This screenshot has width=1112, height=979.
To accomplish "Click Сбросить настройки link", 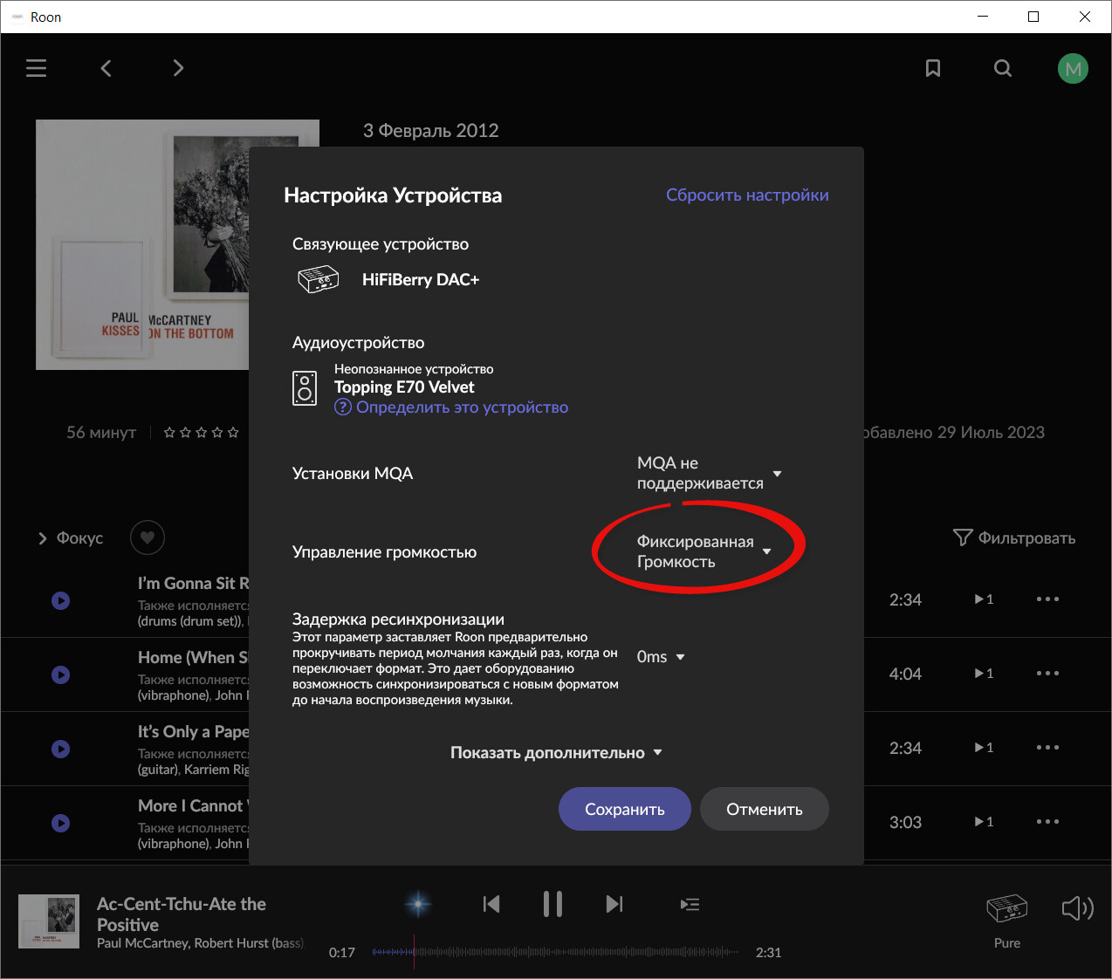I will [x=747, y=195].
